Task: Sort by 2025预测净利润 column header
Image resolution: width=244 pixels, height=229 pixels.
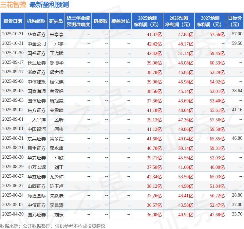Action: coord(147,21)
